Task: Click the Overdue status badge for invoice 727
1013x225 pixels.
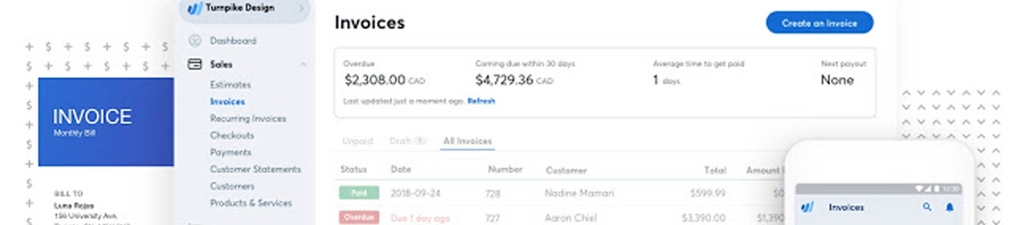Action: coord(359,217)
